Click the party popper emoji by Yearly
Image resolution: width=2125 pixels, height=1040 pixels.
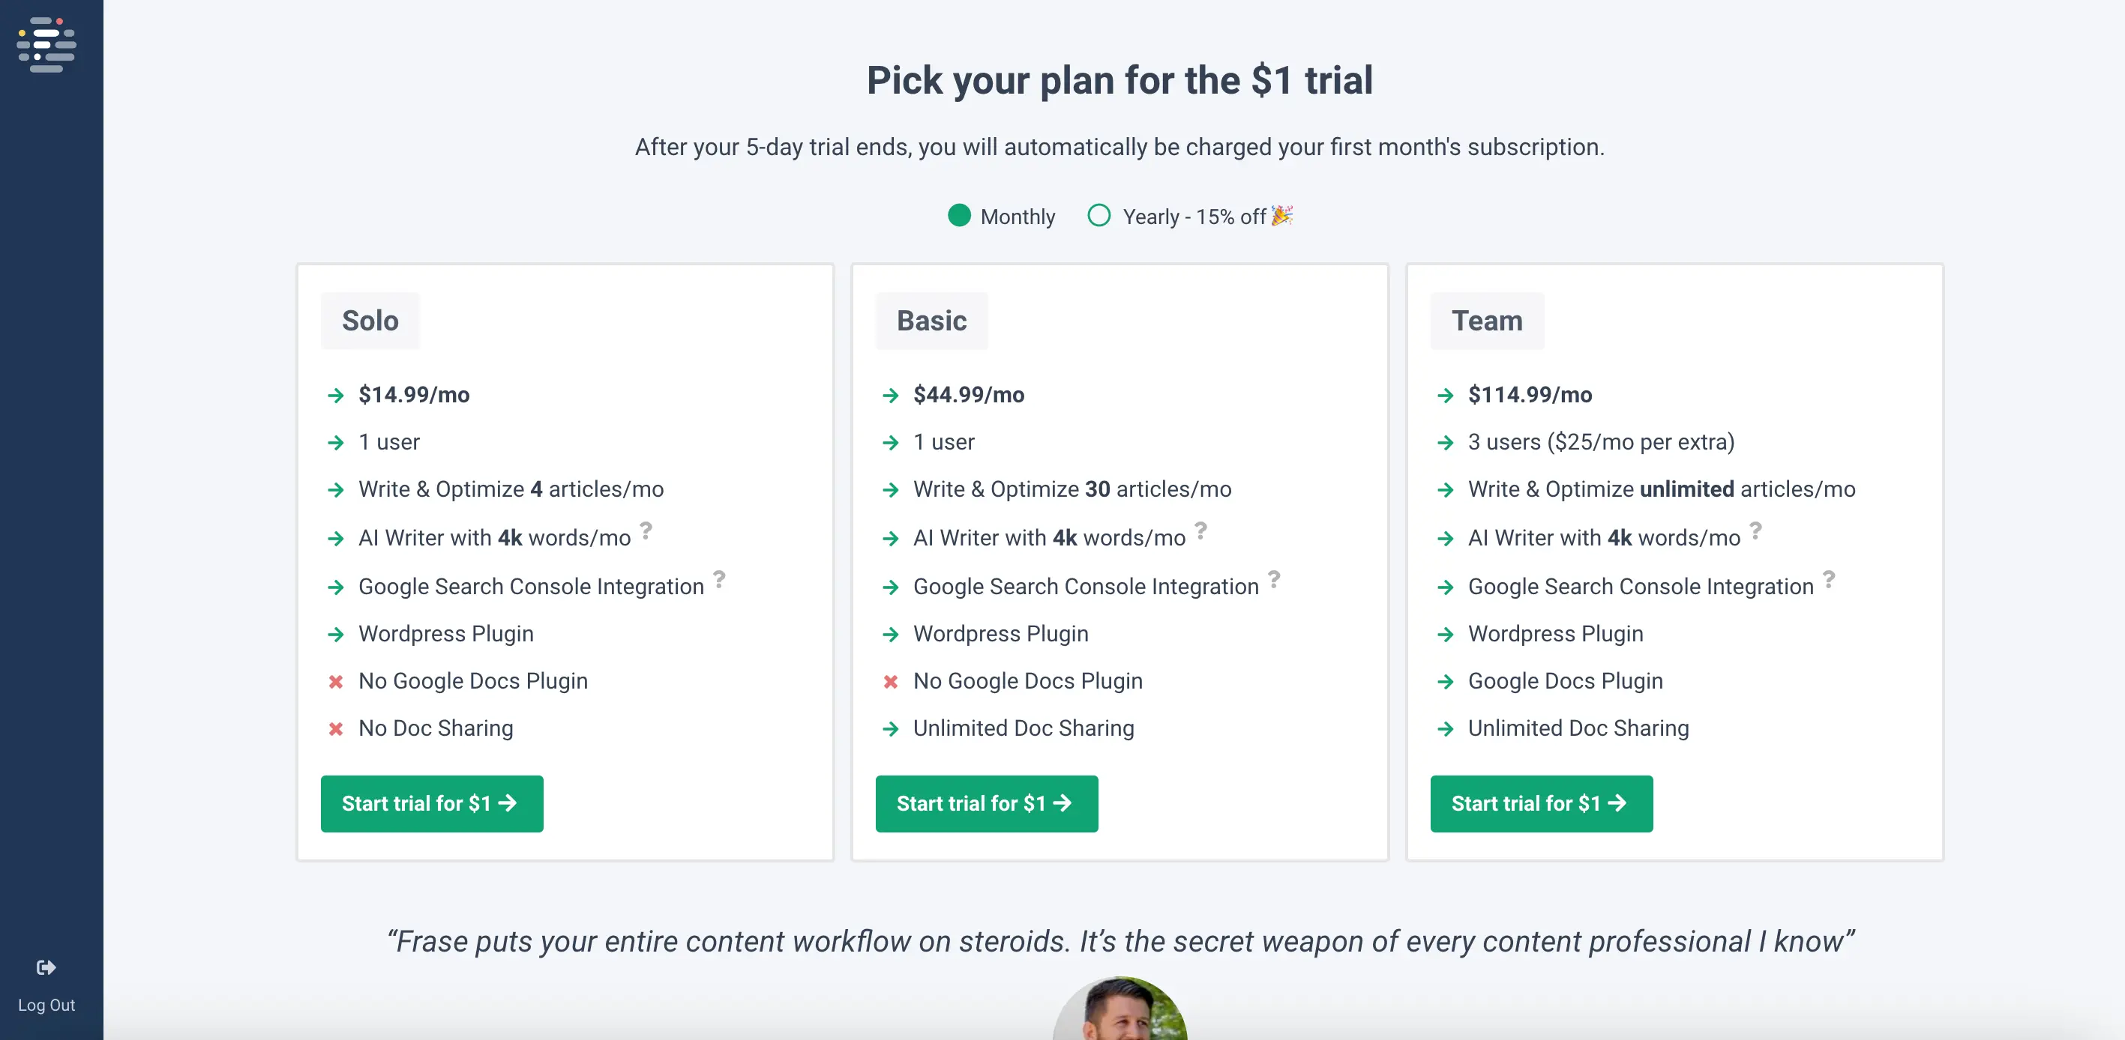(x=1281, y=216)
